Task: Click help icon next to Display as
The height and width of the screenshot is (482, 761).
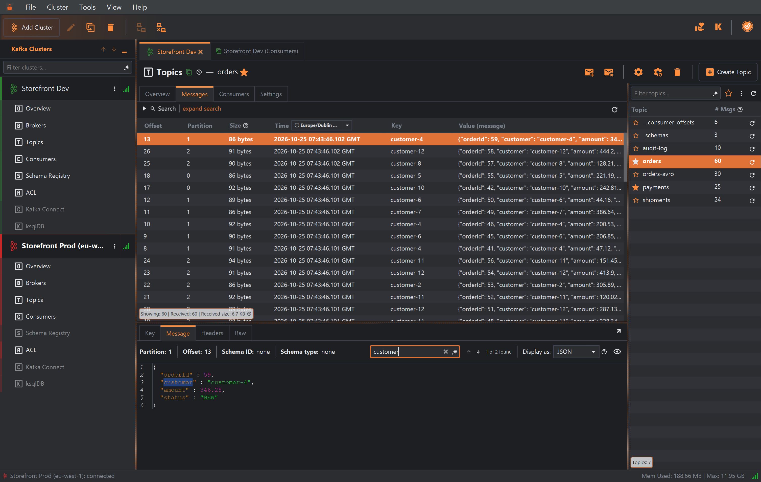Action: pos(604,352)
